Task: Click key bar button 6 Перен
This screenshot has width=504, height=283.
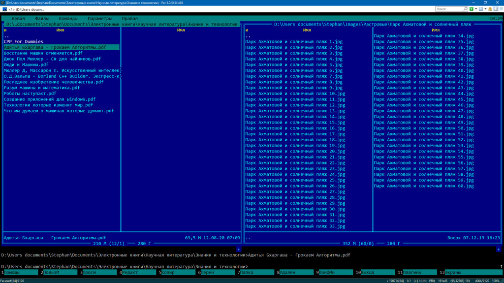Action: [x=218, y=272]
